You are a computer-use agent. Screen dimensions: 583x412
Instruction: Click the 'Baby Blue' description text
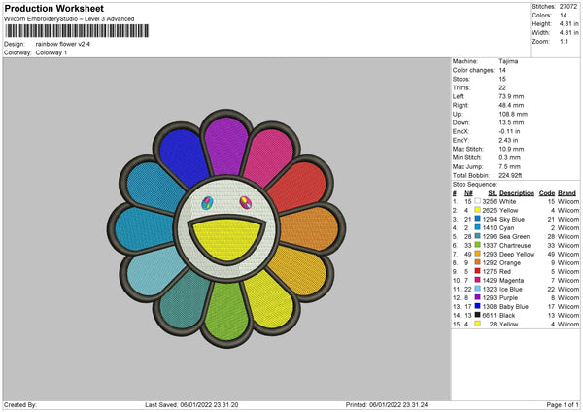click(513, 306)
